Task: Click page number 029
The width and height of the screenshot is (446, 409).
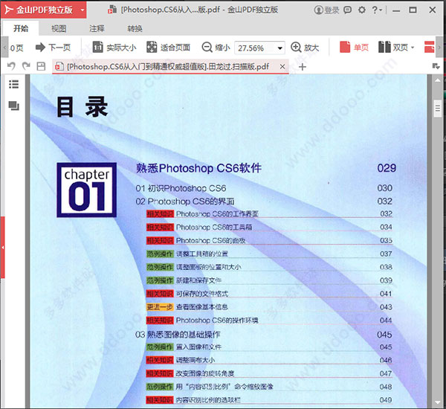Action: point(387,168)
